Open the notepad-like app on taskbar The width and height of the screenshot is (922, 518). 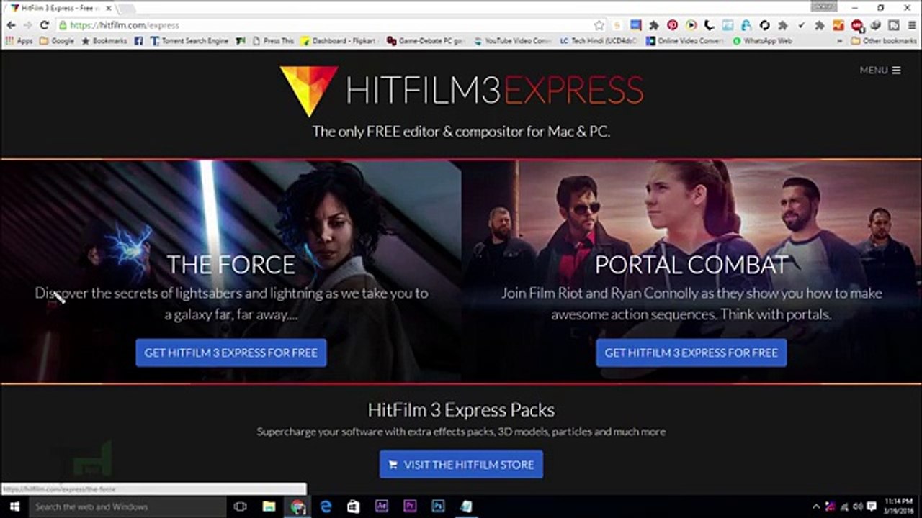tap(466, 506)
